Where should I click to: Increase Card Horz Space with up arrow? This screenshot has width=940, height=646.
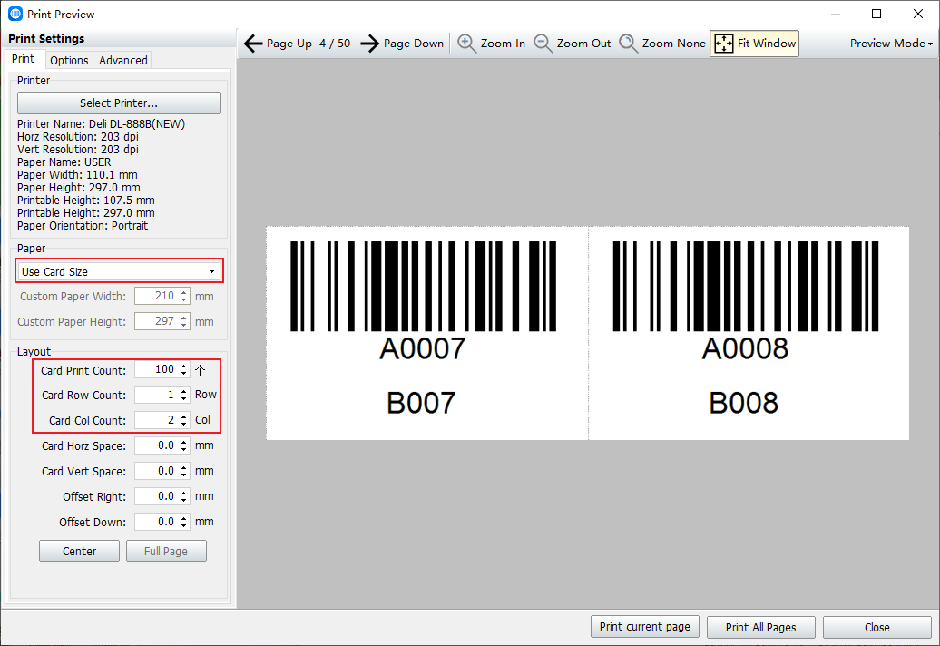click(x=184, y=442)
